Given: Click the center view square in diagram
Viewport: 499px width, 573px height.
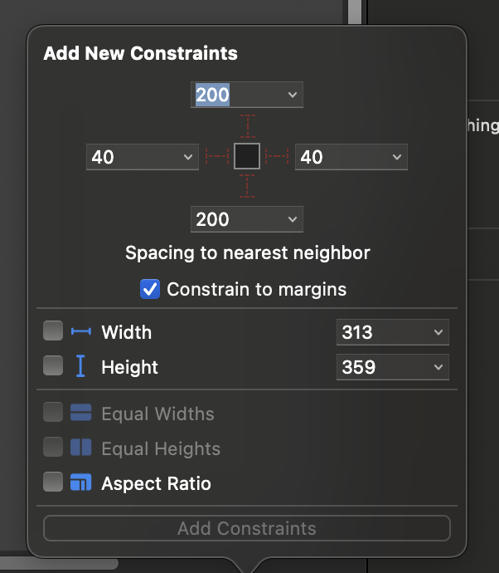Looking at the screenshot, I should pos(247,156).
